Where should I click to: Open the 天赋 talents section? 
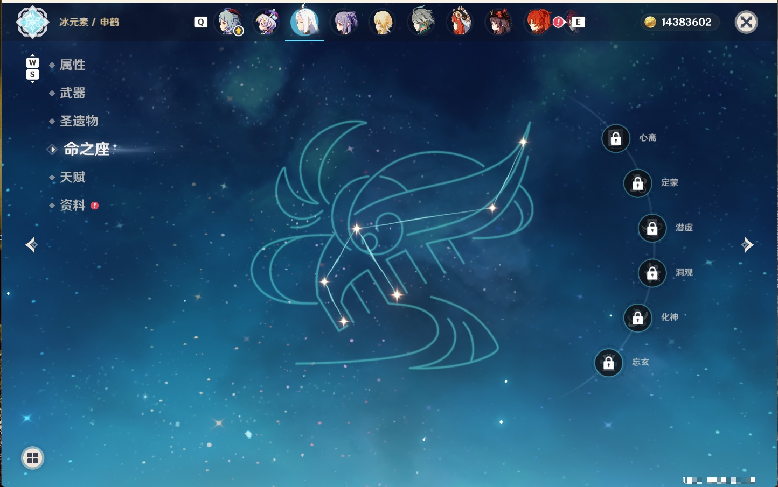click(x=72, y=177)
